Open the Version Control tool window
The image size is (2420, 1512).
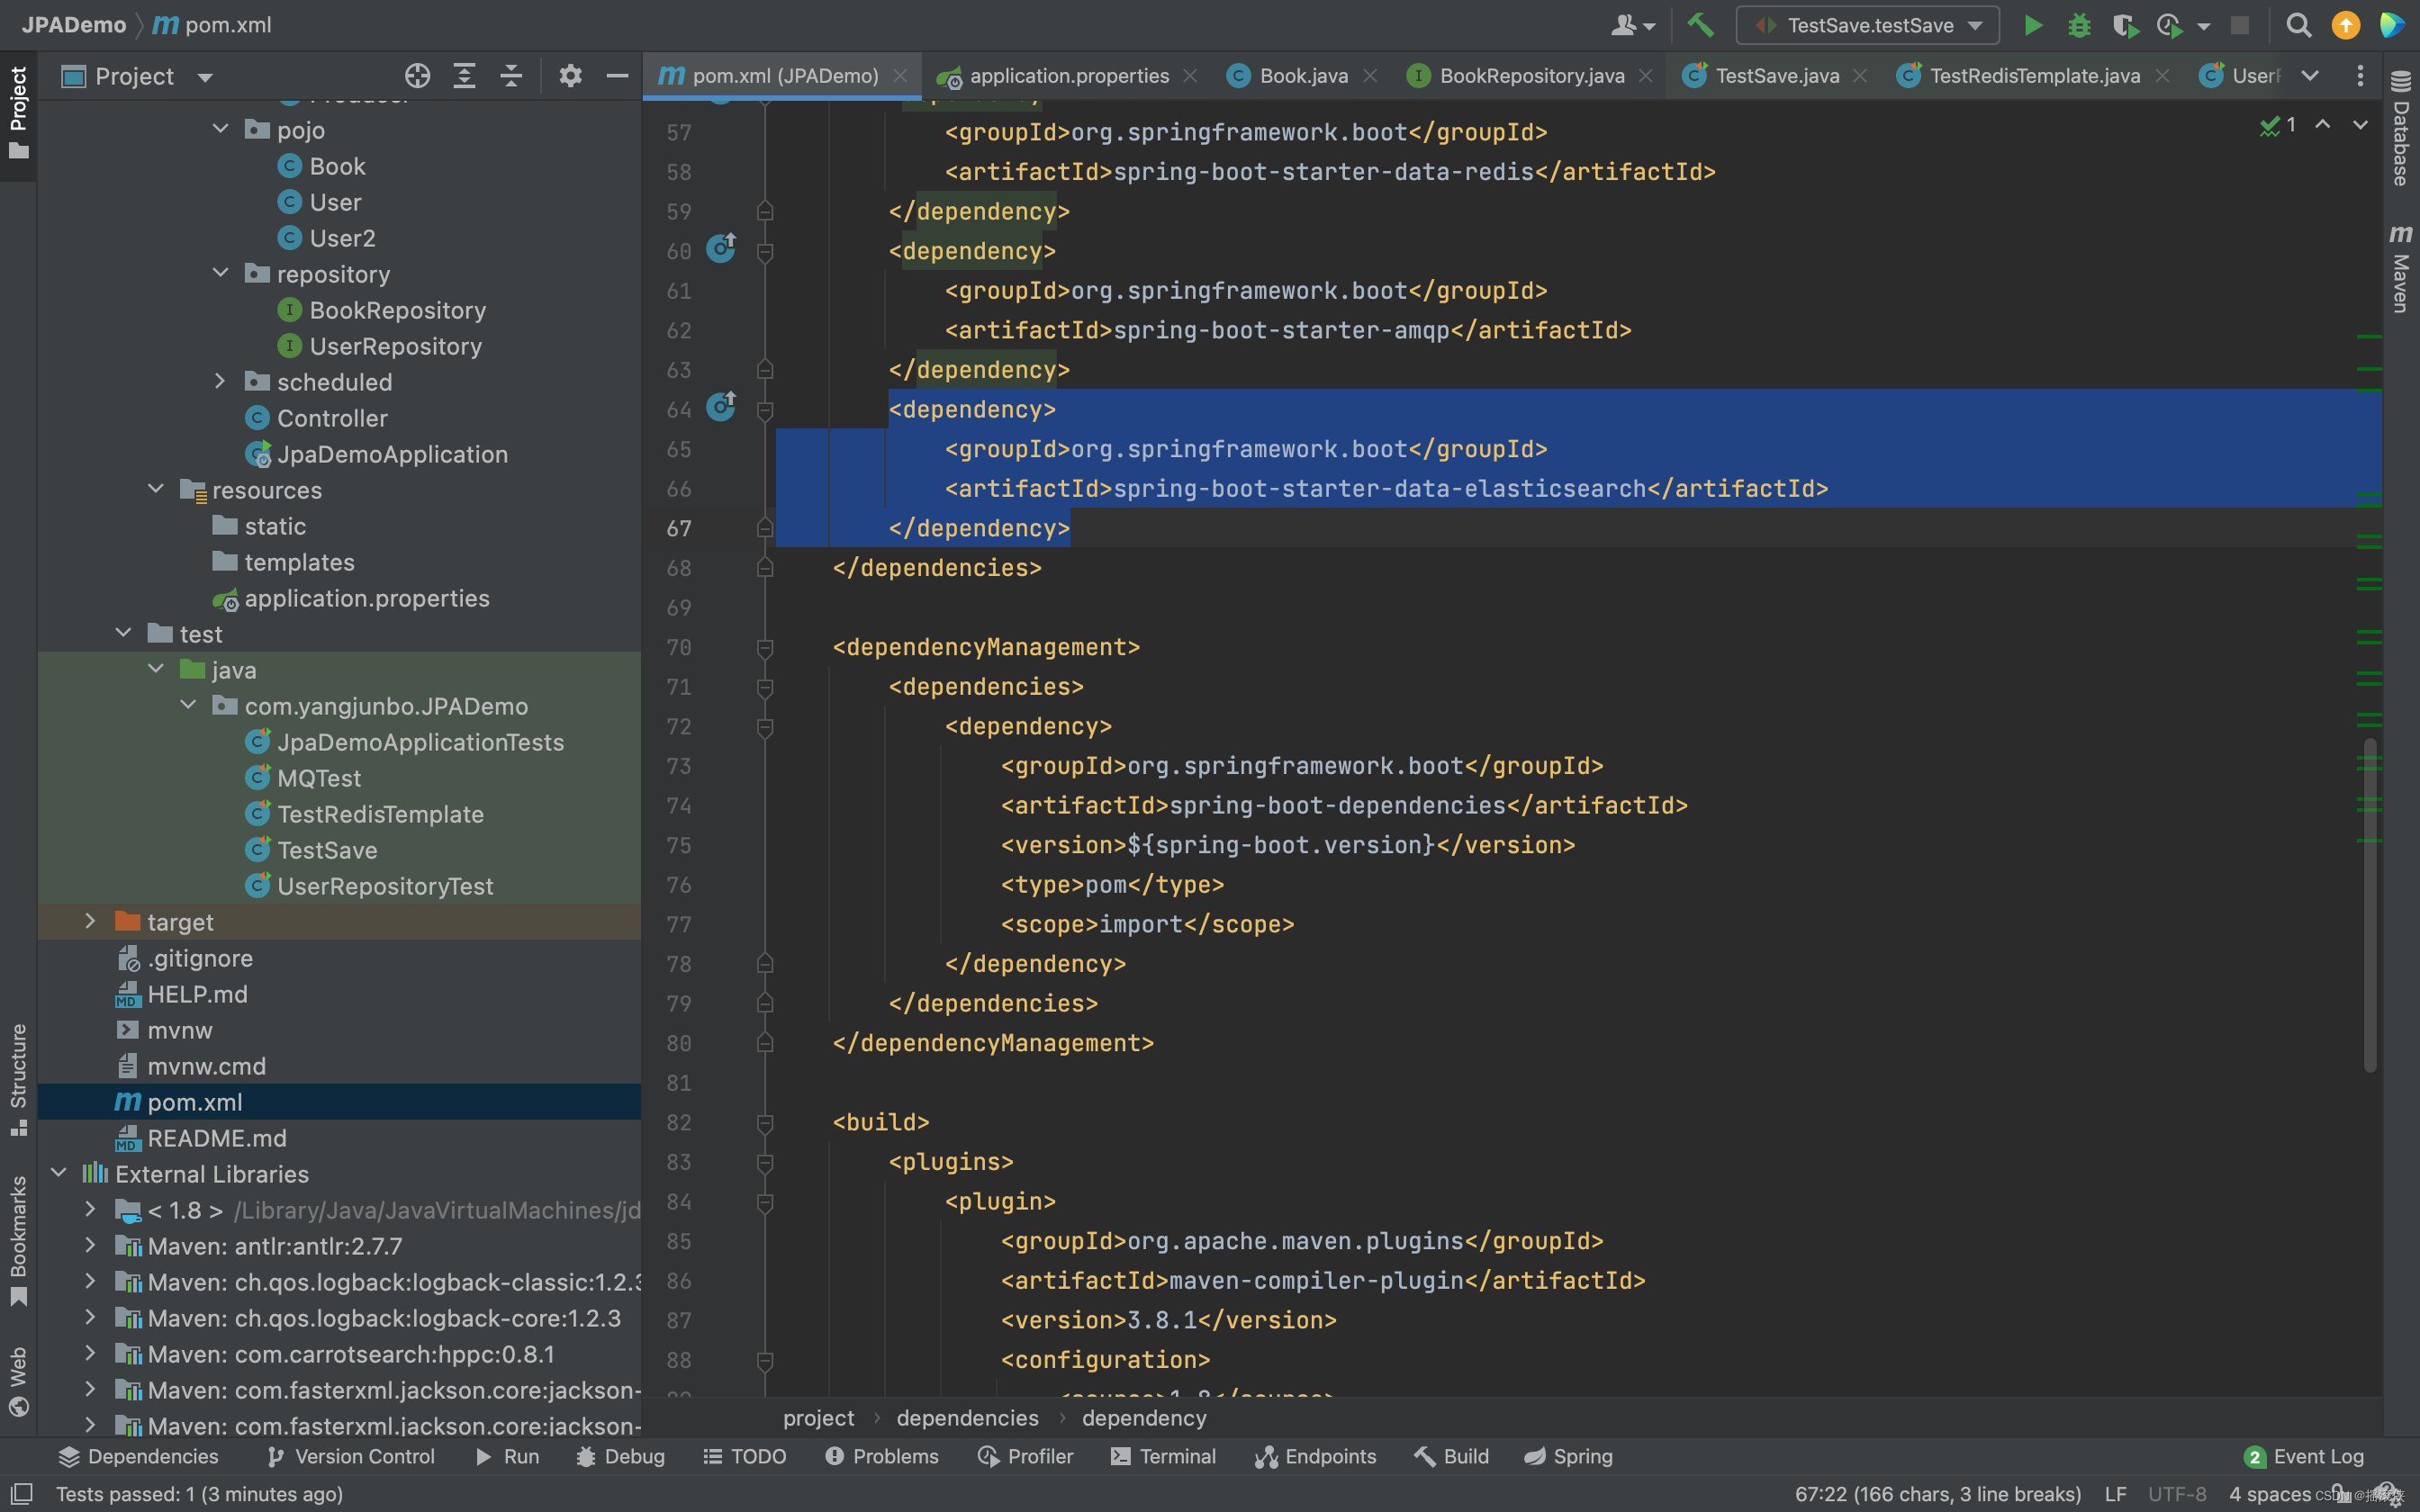click(351, 1456)
